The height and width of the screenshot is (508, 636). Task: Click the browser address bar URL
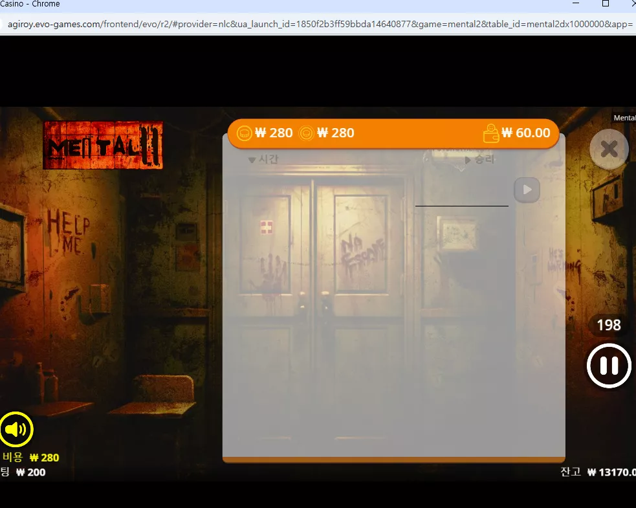tap(320, 25)
